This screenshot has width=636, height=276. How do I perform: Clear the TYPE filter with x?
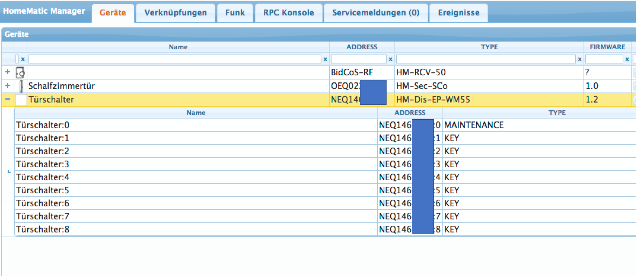tap(580, 59)
